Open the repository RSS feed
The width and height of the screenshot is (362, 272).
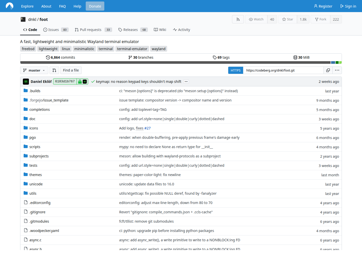238,19
